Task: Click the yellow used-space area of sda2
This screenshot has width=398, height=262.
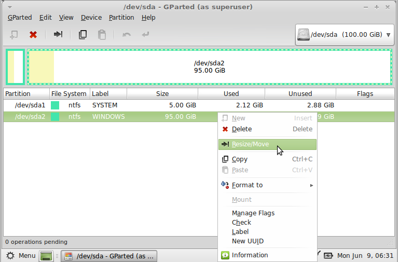Action: click(x=42, y=67)
